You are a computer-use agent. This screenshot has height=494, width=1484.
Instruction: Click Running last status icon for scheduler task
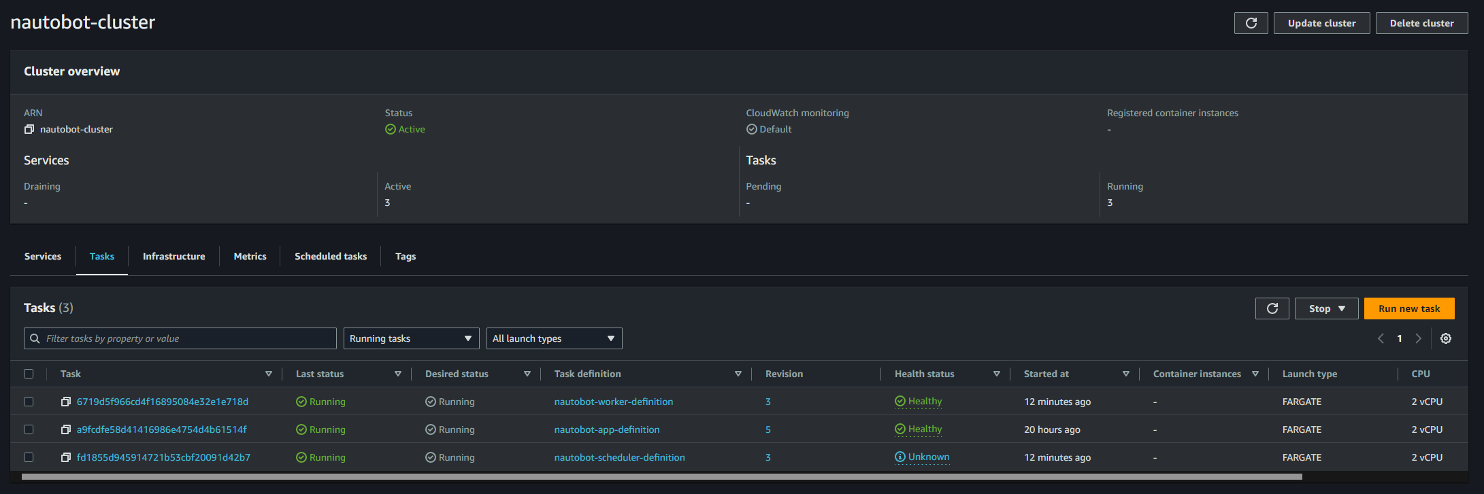301,457
